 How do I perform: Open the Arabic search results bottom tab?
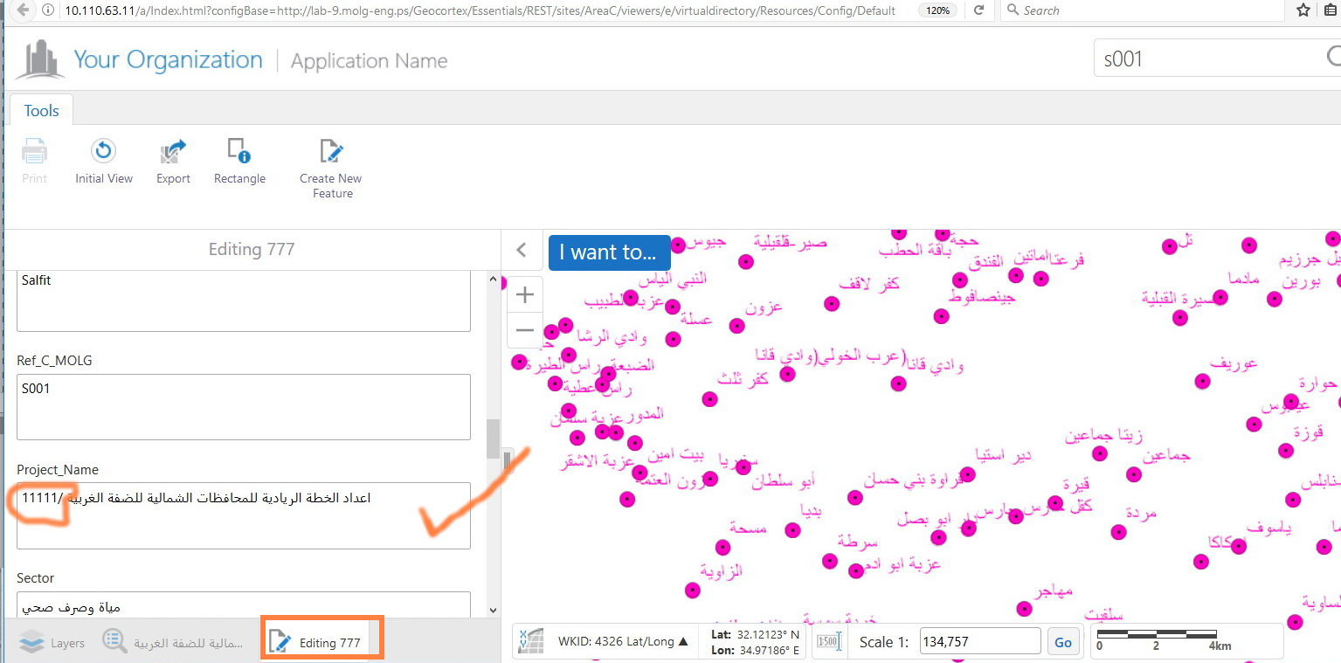[x=173, y=643]
